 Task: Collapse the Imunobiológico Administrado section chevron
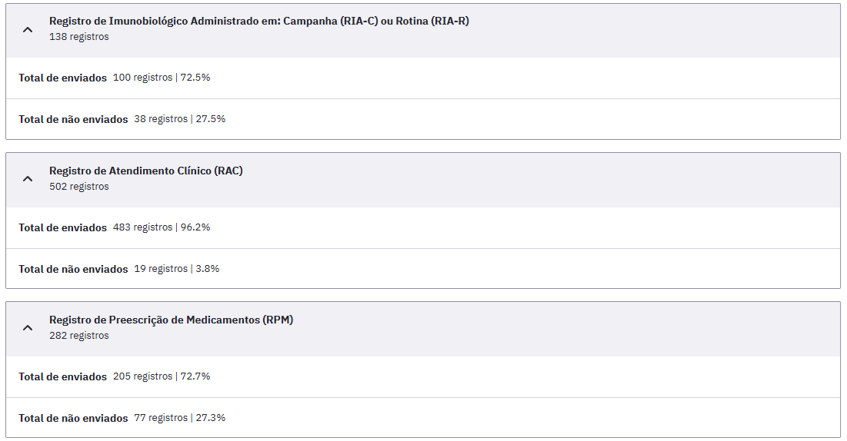tap(28, 30)
